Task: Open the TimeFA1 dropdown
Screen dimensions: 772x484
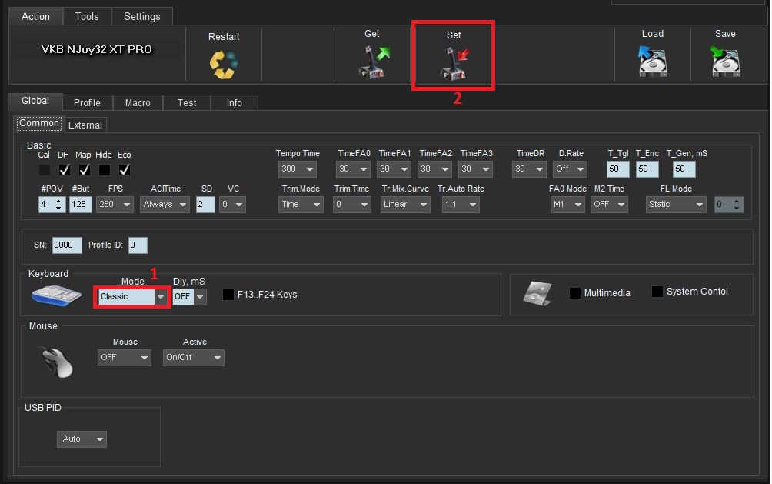Action: (394, 169)
